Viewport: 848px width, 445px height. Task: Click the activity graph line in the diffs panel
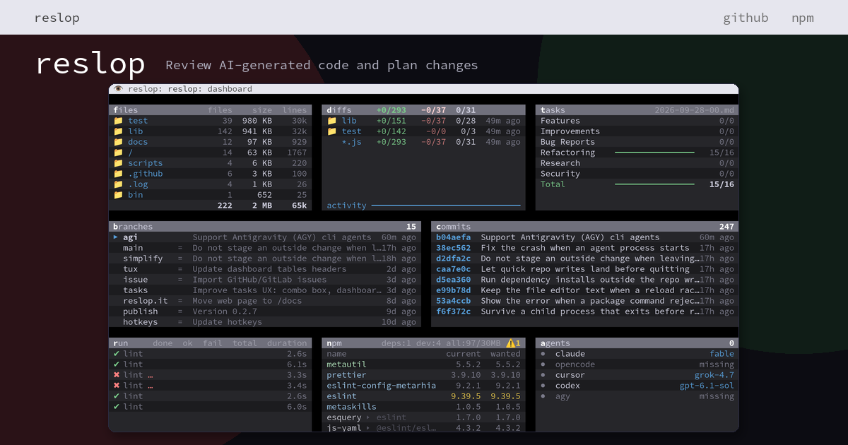pyautogui.click(x=446, y=206)
